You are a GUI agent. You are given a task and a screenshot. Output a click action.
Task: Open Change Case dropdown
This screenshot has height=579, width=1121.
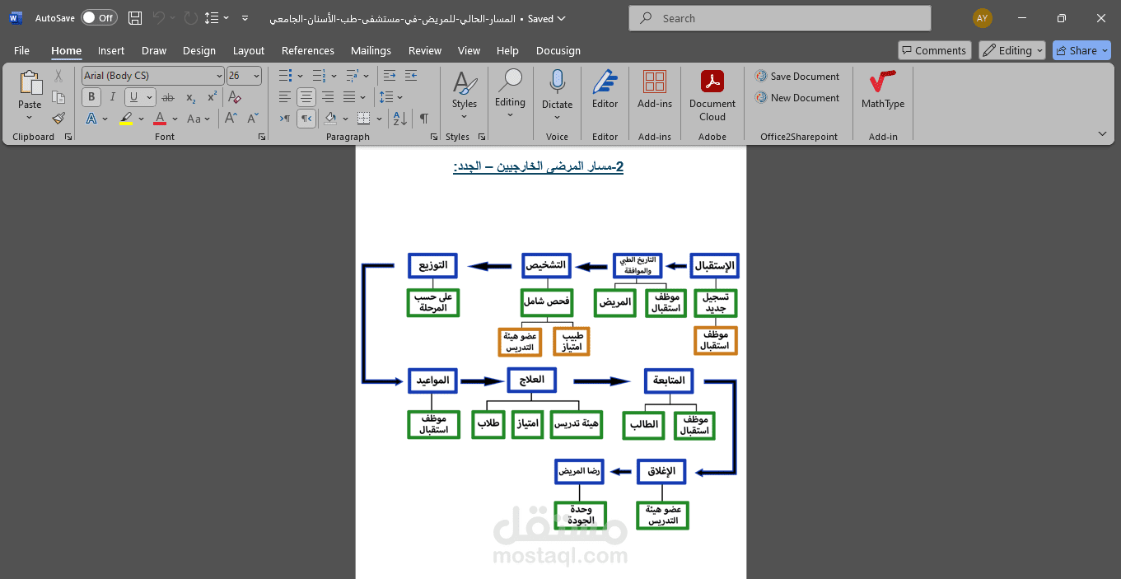click(x=199, y=119)
